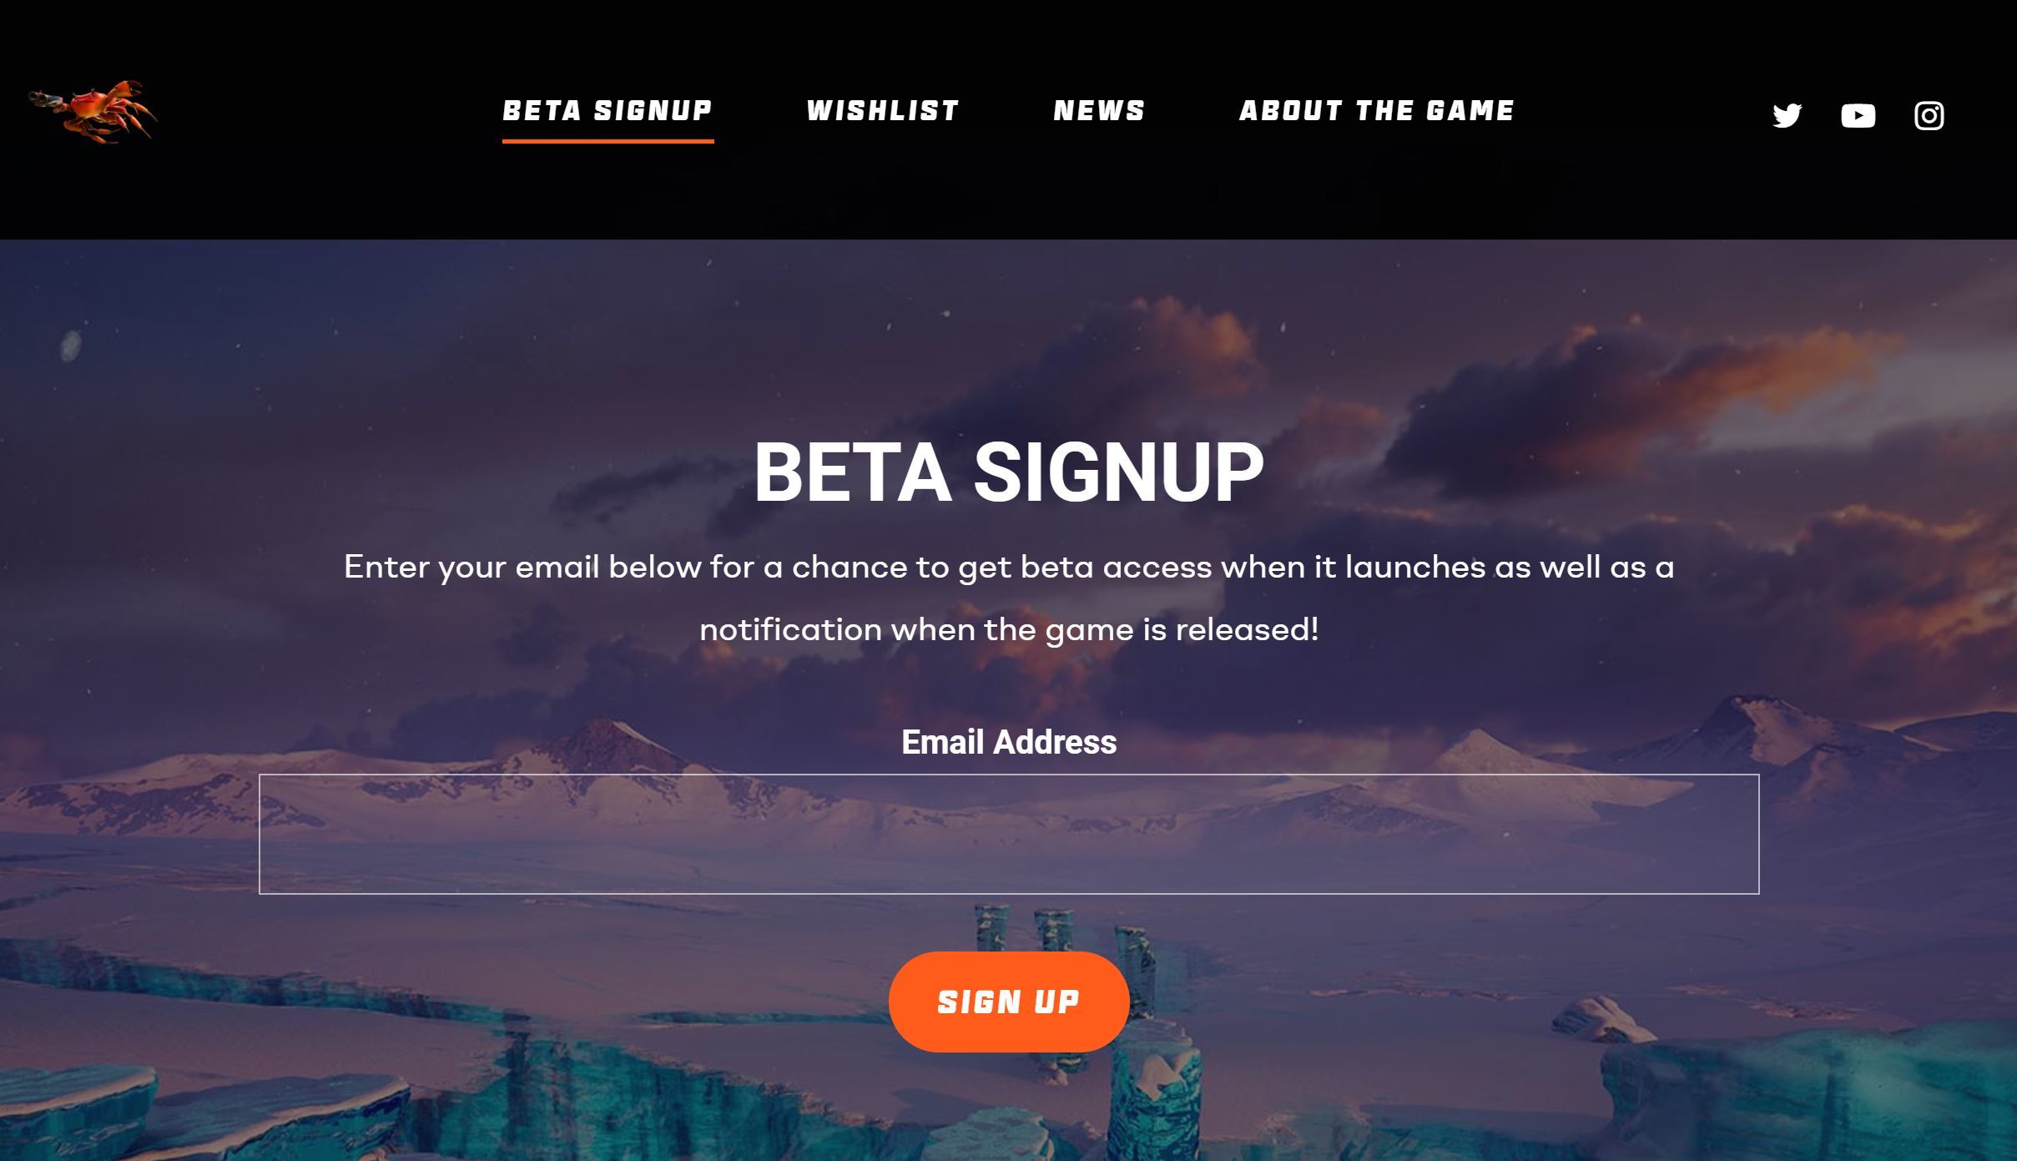This screenshot has width=2017, height=1161.
Task: Click the orange underline beneath Beta Signup
Action: (608, 141)
